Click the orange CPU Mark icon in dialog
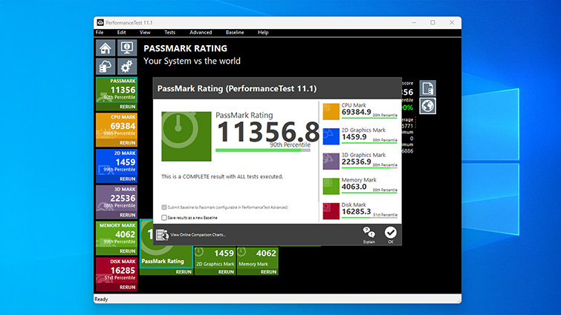 [x=331, y=111]
